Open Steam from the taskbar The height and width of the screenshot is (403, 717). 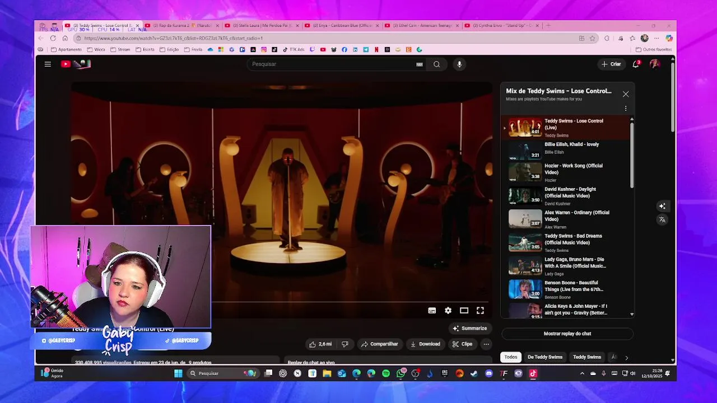474,373
